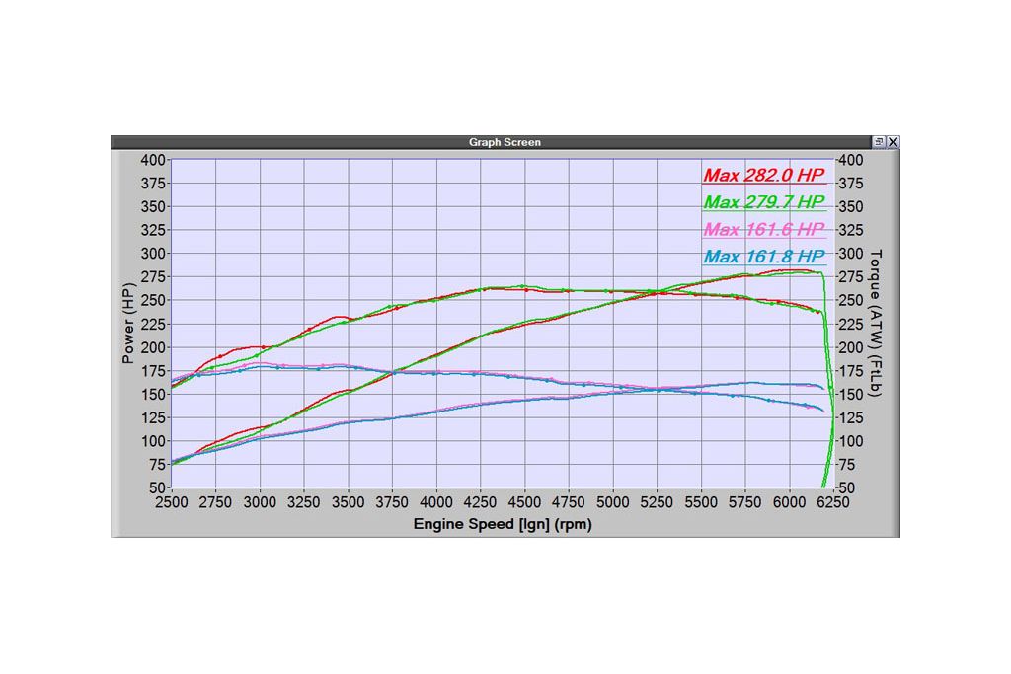1011x674 pixels.
Task: Click the 6250 rpm tick on X axis
Action: (x=833, y=501)
